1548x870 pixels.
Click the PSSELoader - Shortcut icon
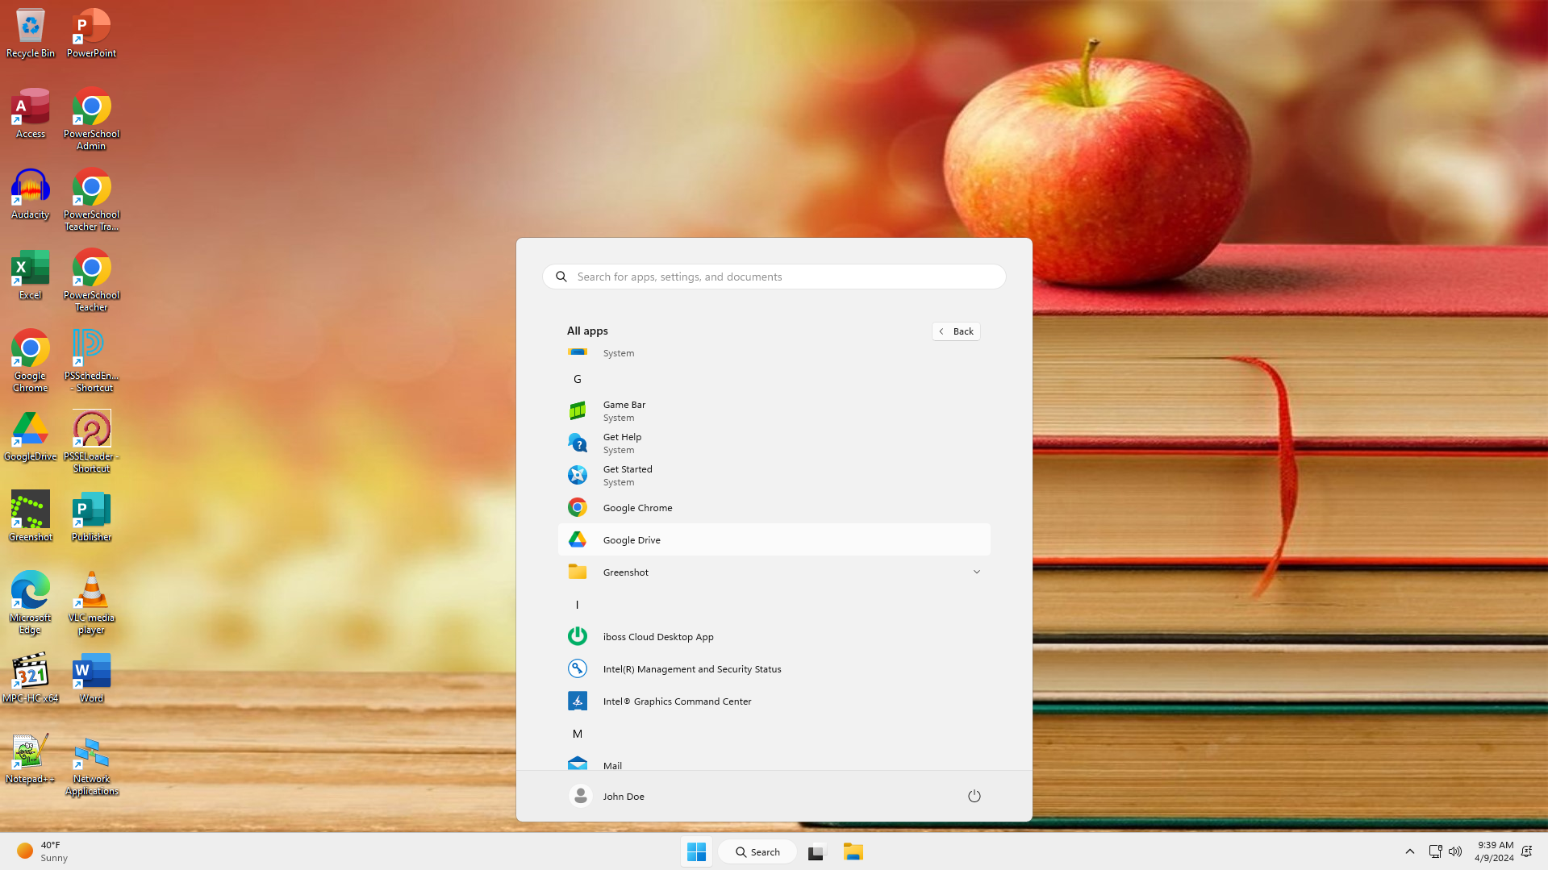pos(91,442)
